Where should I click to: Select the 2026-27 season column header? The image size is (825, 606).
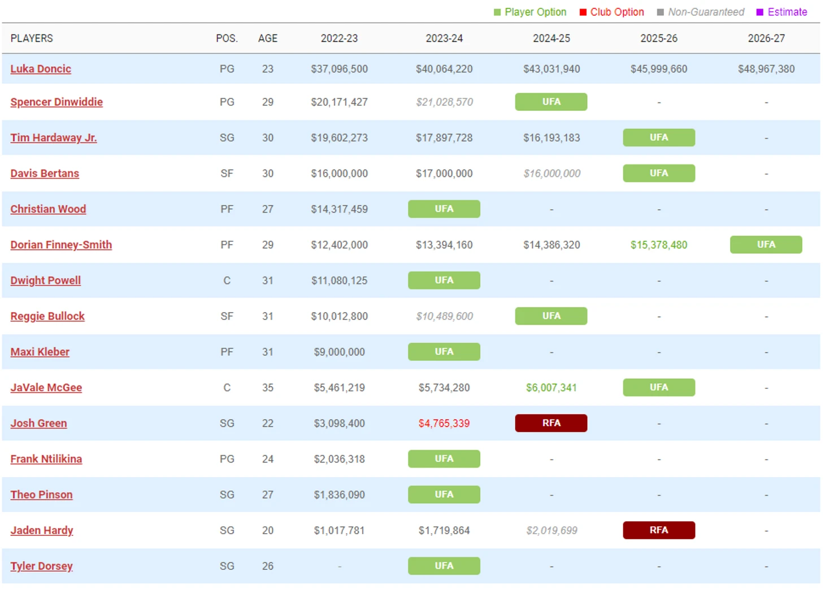(766, 38)
